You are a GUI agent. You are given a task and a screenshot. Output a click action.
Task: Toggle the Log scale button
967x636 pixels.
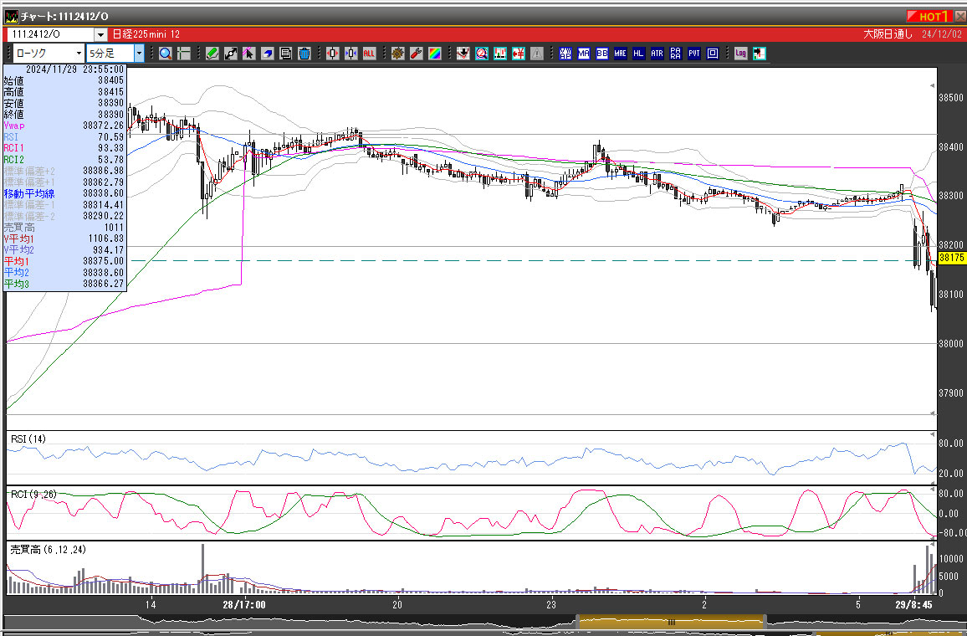click(x=740, y=54)
